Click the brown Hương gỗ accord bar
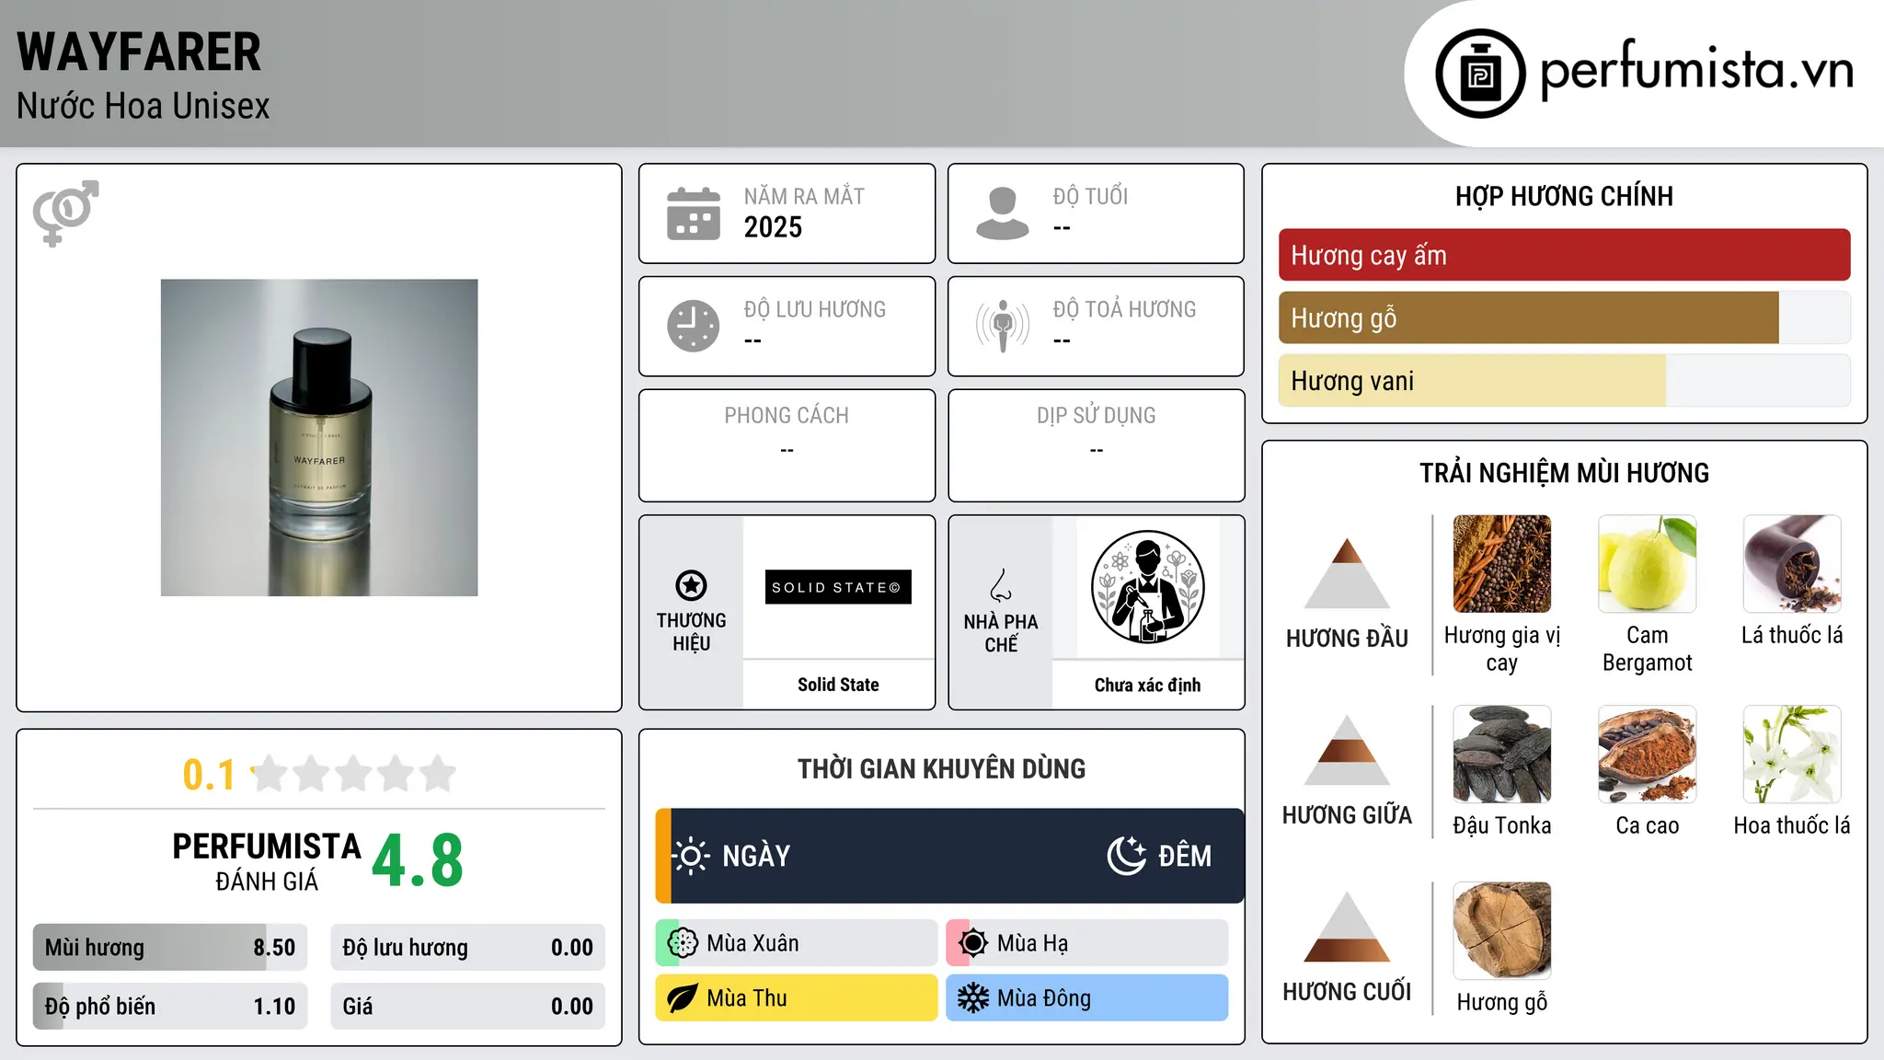 click(x=1529, y=317)
